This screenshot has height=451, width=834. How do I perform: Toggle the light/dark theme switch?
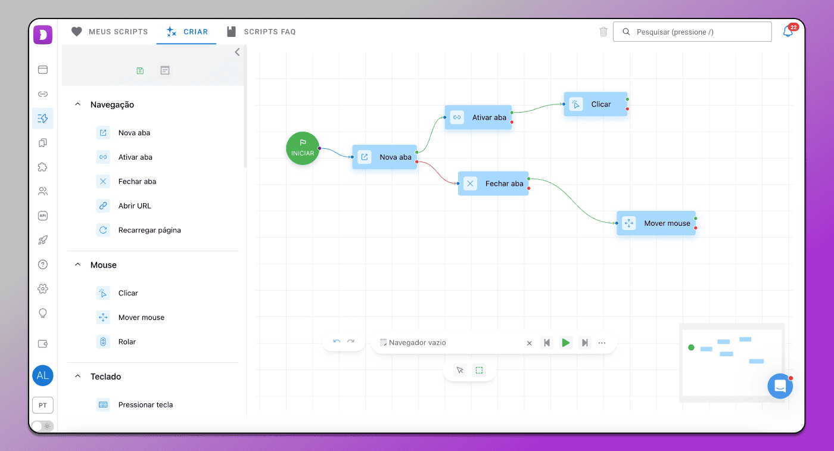42,426
